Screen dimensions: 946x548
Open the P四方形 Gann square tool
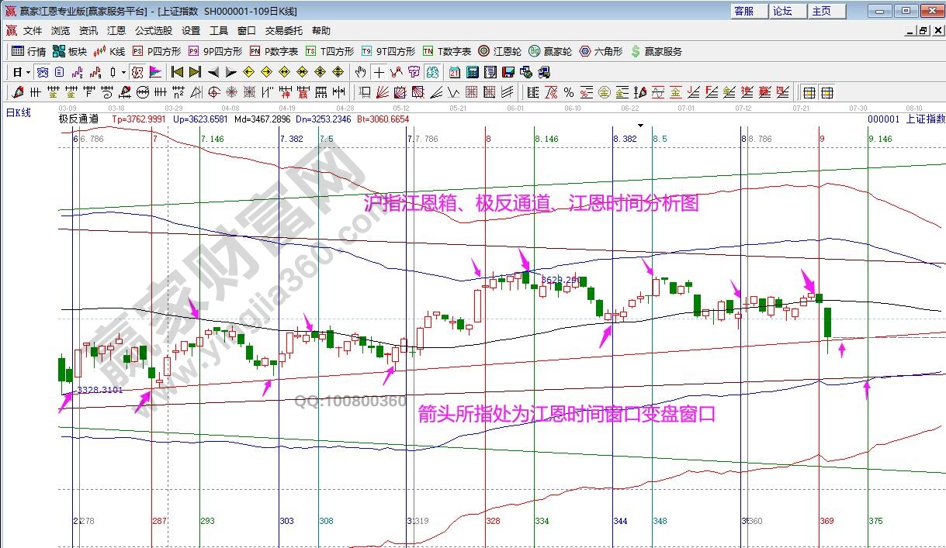155,51
